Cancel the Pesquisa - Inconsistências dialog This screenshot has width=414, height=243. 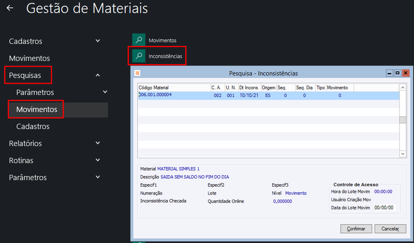[390, 229]
